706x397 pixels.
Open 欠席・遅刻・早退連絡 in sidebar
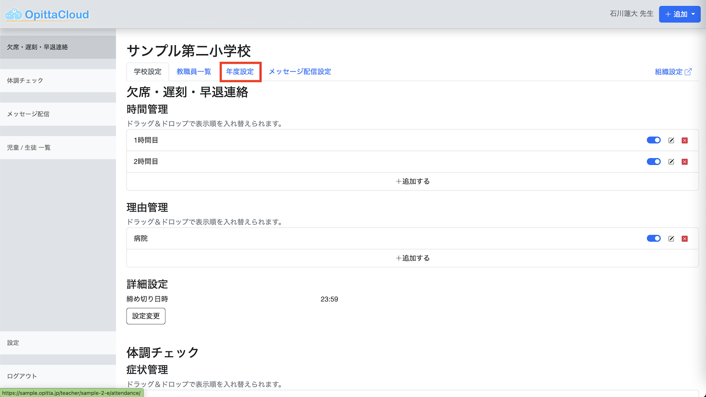pyautogui.click(x=58, y=47)
